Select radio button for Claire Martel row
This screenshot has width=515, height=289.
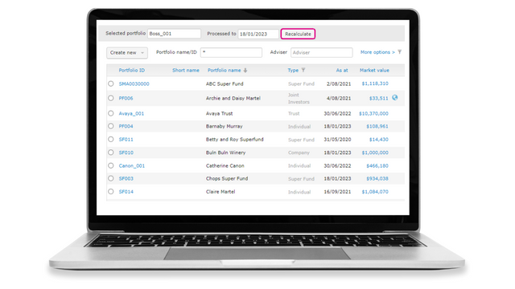coord(111,191)
